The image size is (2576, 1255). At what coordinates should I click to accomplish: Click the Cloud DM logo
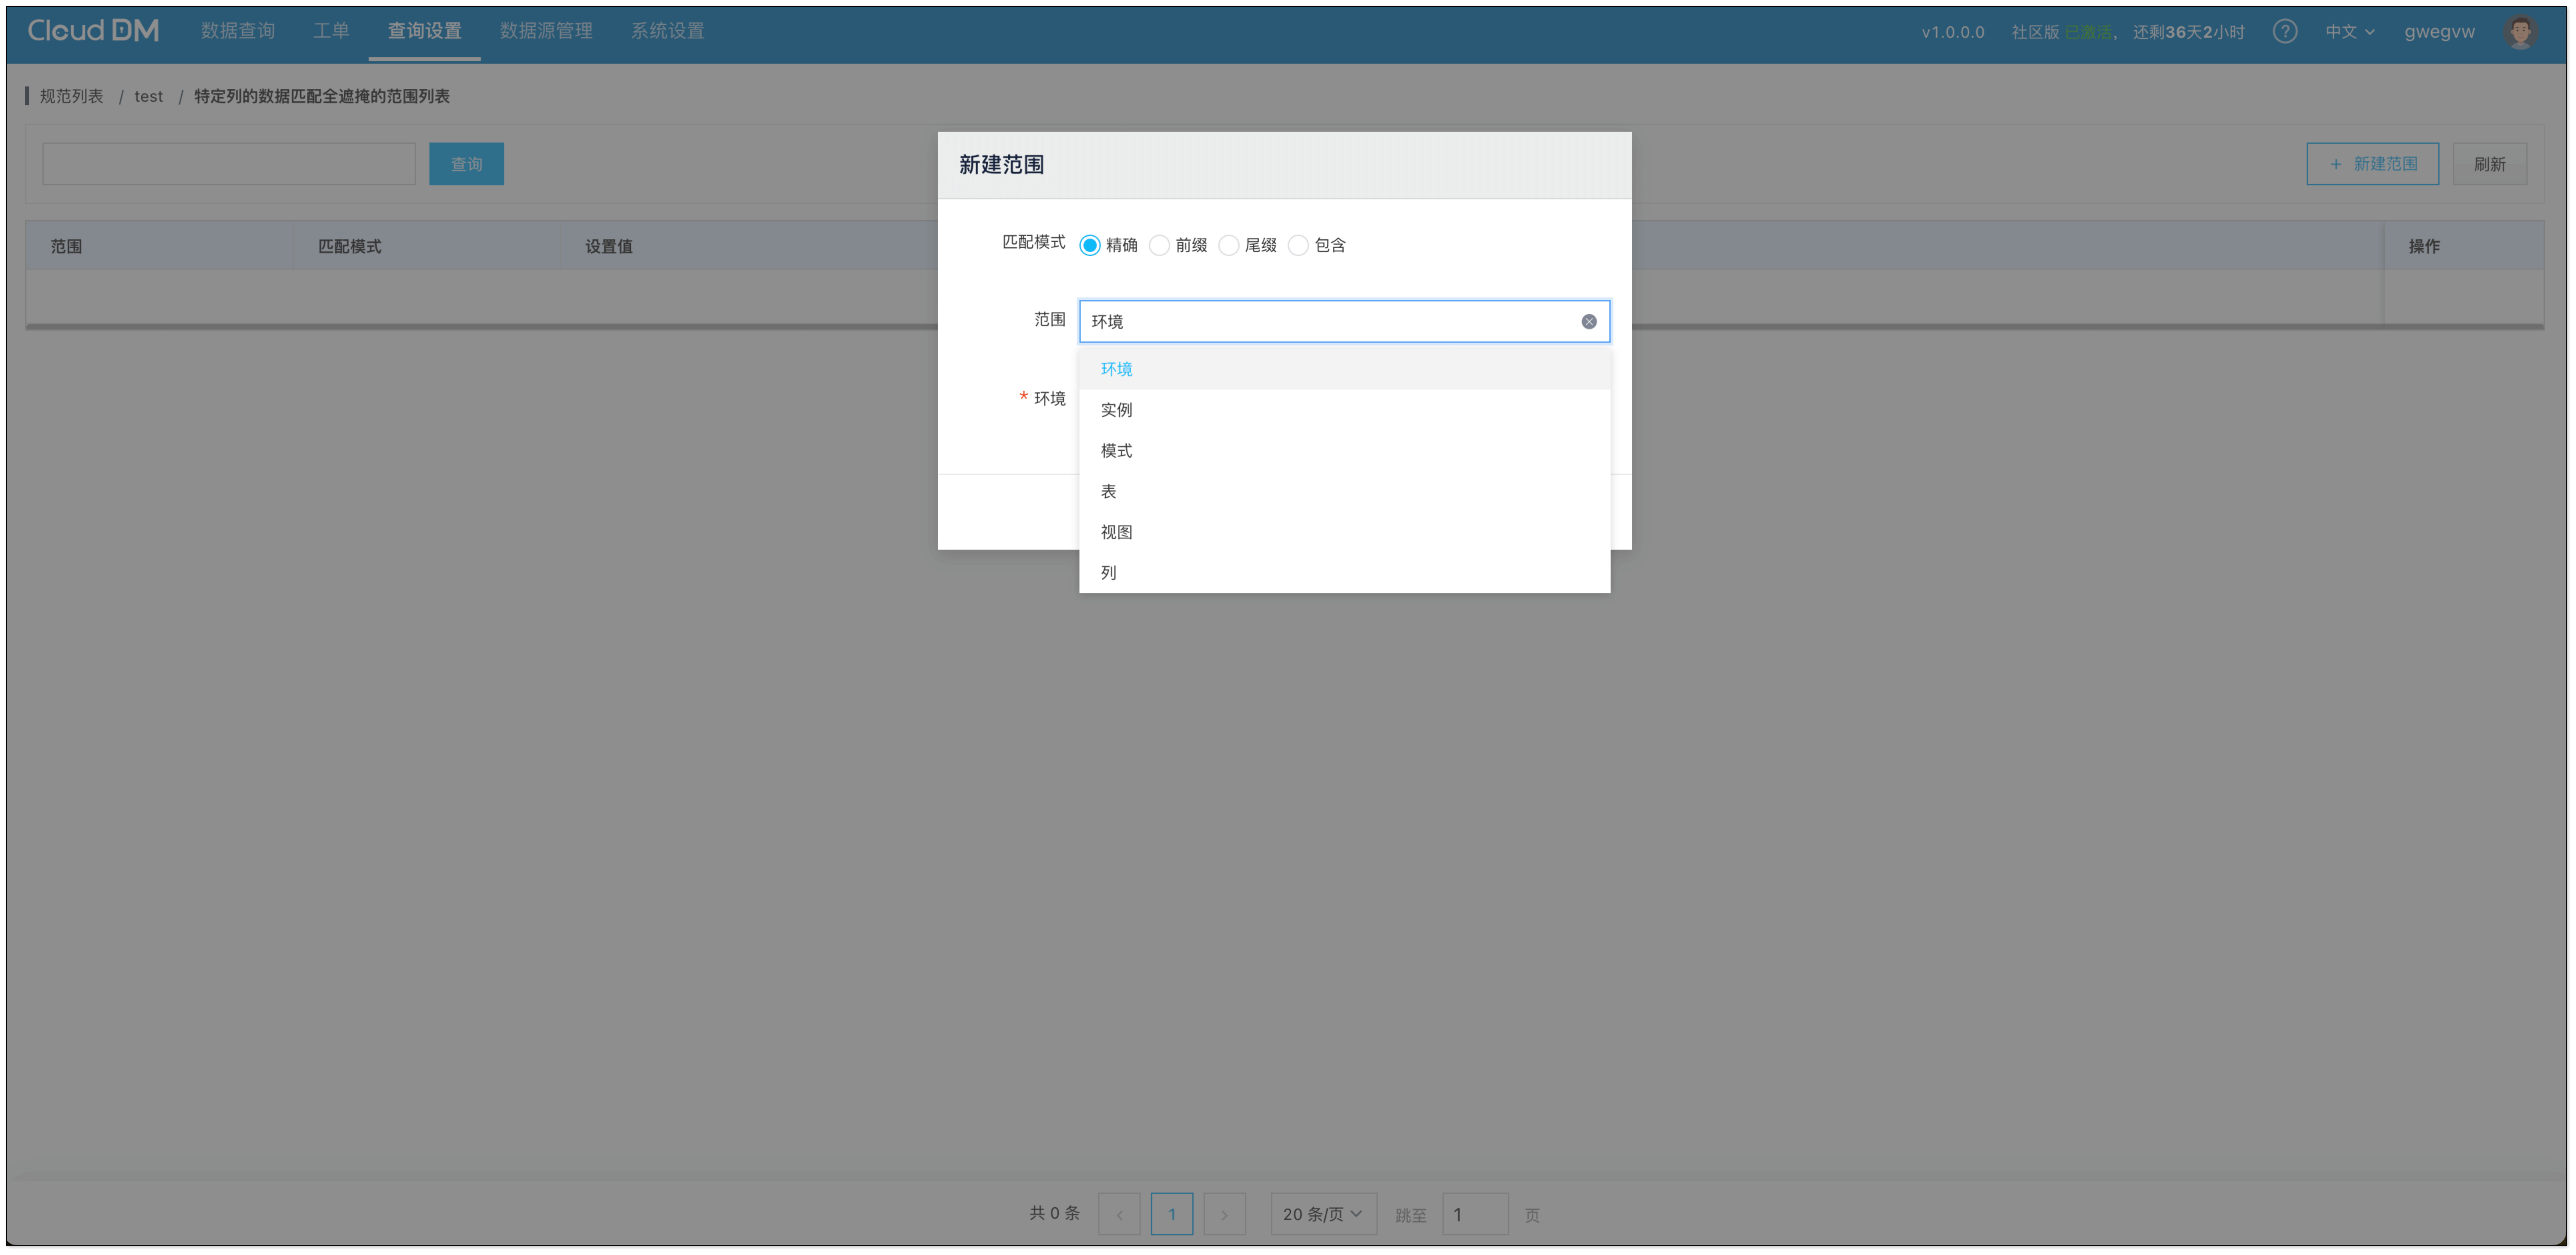pos(93,31)
